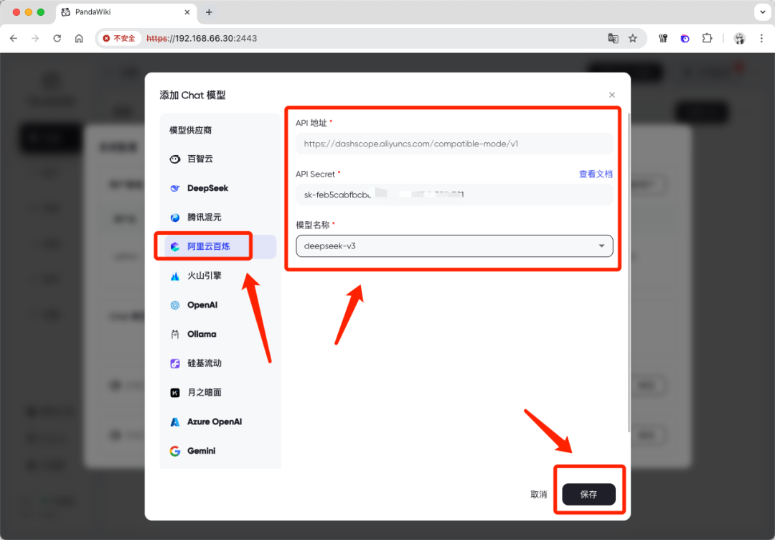This screenshot has width=775, height=540.
Task: Open the profile avatar menu
Action: point(739,38)
